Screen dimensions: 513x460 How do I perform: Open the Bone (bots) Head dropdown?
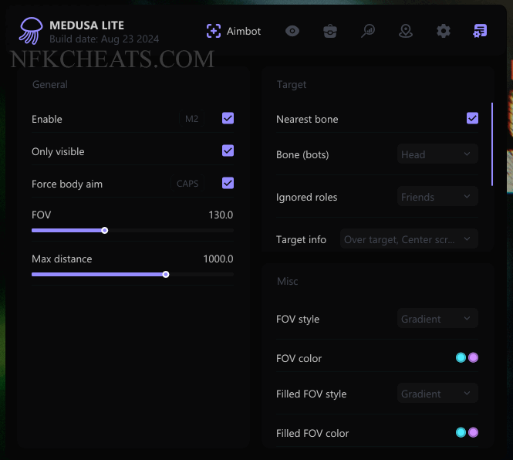(437, 154)
